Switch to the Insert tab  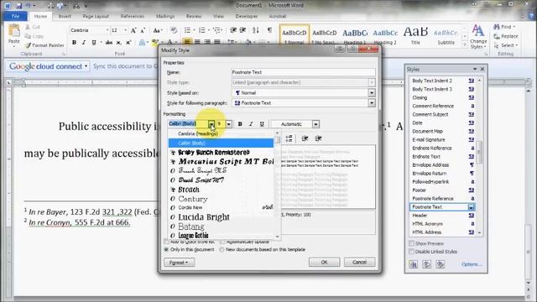[x=65, y=16]
